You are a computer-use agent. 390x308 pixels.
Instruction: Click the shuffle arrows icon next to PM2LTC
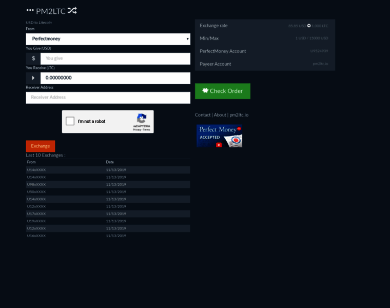(72, 10)
